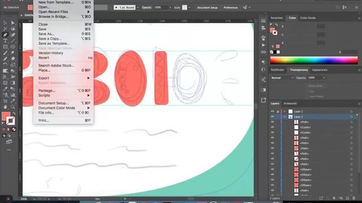Image resolution: width=362 pixels, height=203 pixels.
Task: Hide the first <Path> item in Layer 1
Action: 273,122
